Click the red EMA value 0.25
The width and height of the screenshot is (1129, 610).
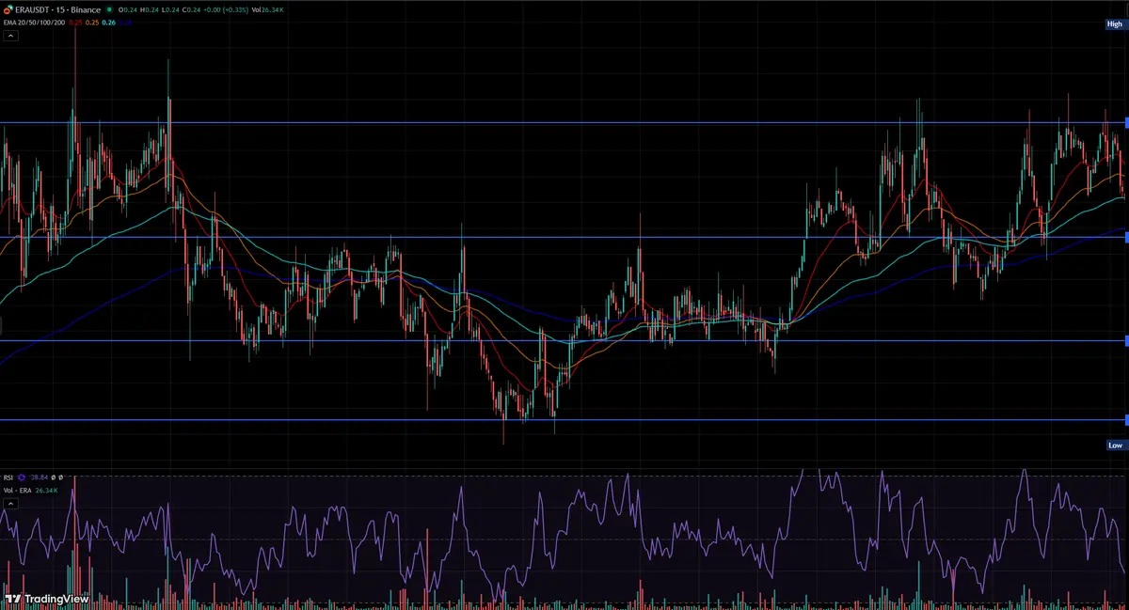click(x=75, y=23)
